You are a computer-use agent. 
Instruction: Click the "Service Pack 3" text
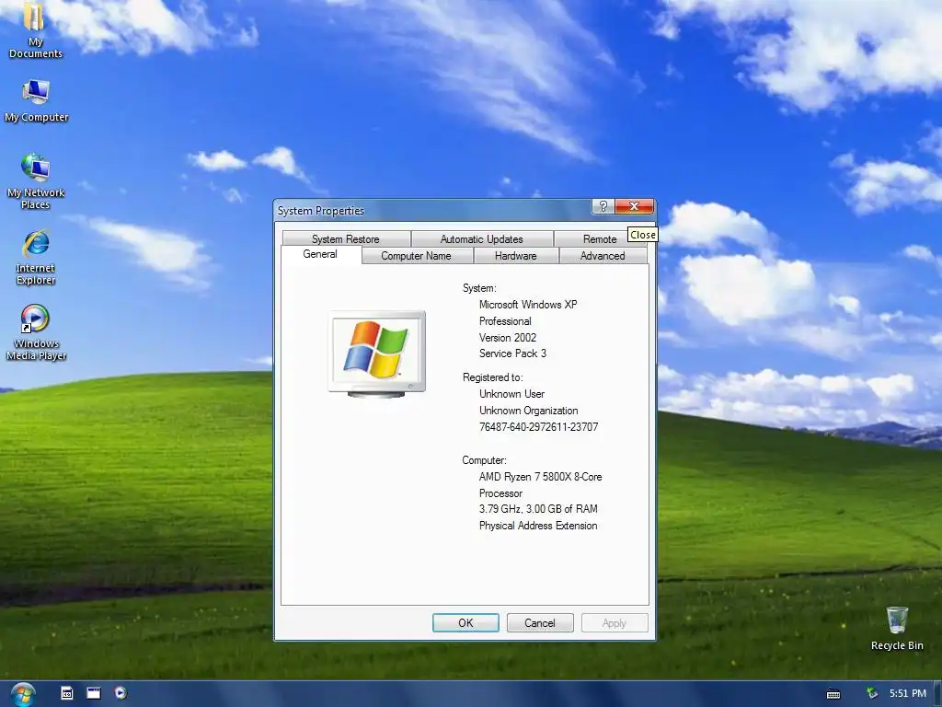[x=512, y=353]
